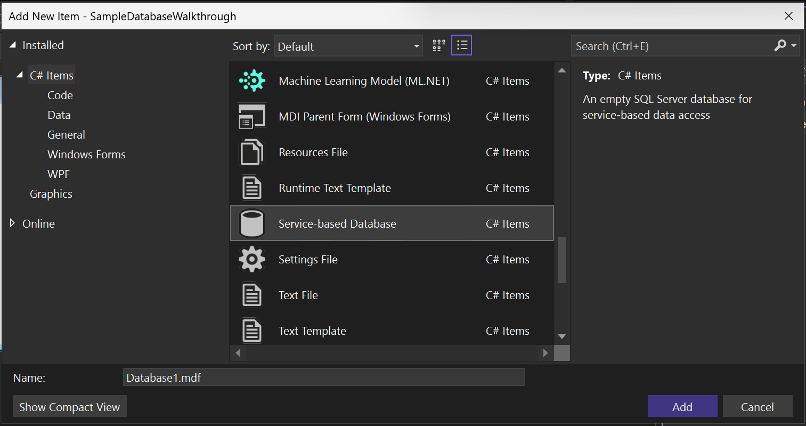Screen dimensions: 806x426
Task: Switch to small icons grid view
Action: (438, 46)
